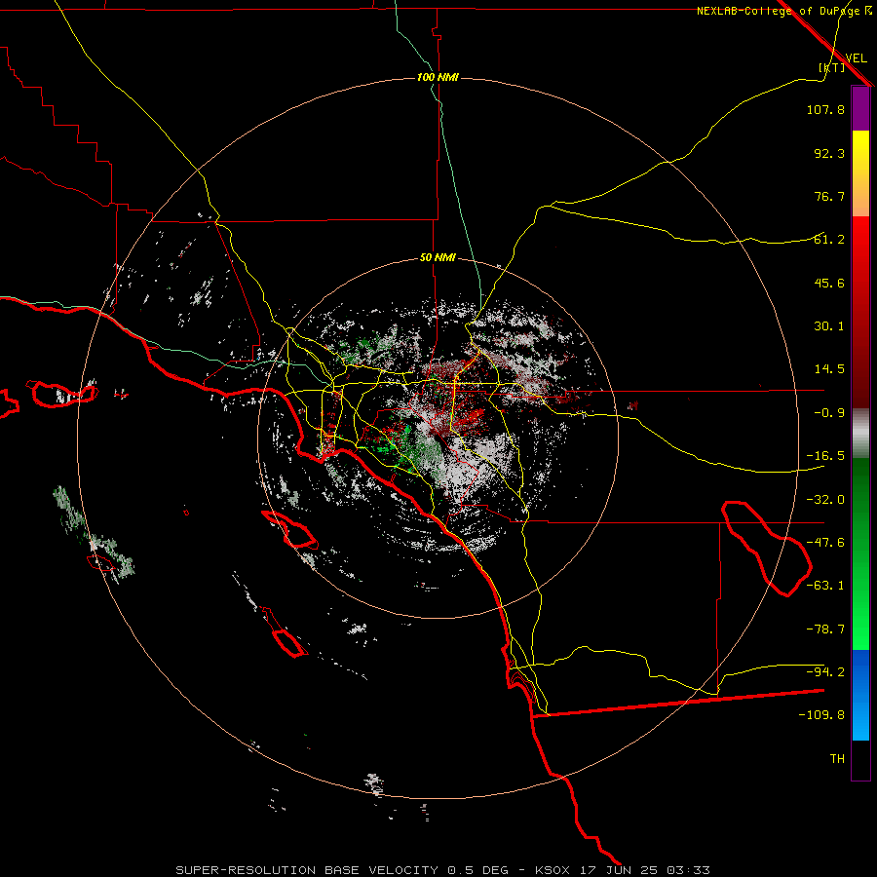Screen dimensions: 877x877
Task: Click the -94.2 value on velocity scale
Action: (x=825, y=672)
